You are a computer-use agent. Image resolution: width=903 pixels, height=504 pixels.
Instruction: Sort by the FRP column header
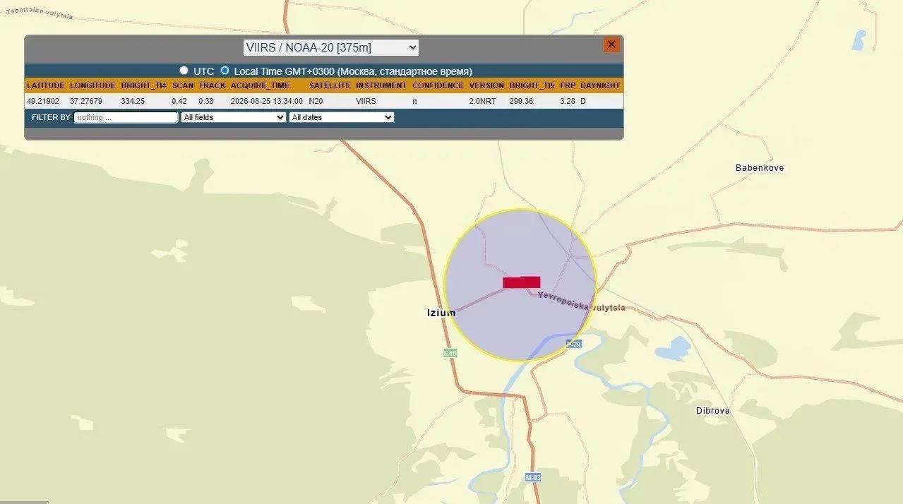(x=568, y=85)
